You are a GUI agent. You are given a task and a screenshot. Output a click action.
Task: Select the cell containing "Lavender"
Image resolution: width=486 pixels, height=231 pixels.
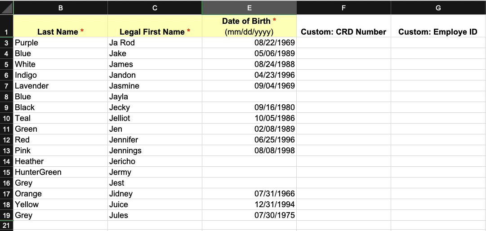tap(61, 86)
